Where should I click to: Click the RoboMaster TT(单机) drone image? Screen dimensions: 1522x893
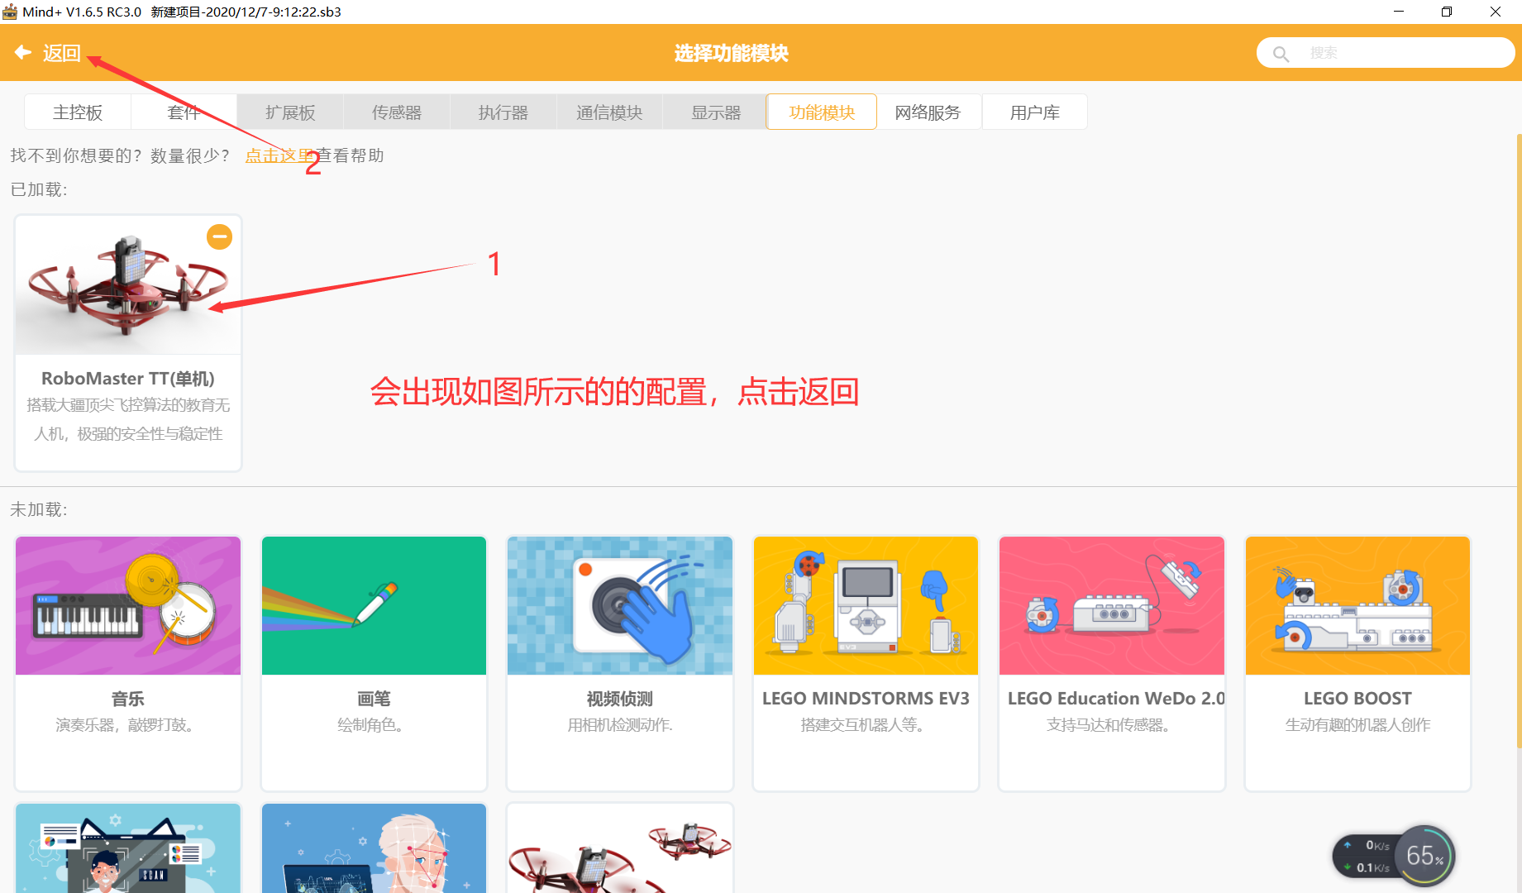click(x=128, y=285)
